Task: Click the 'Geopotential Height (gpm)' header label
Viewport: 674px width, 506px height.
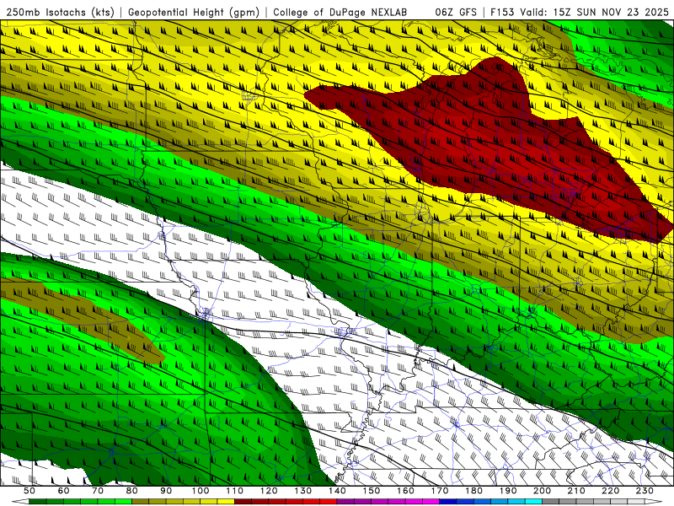Action: point(194,13)
